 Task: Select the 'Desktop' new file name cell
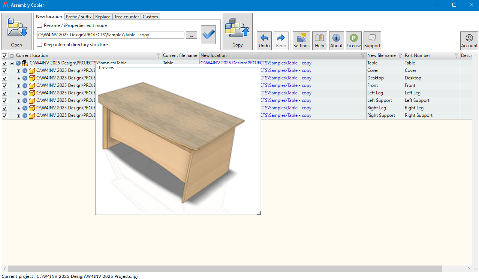pos(385,78)
